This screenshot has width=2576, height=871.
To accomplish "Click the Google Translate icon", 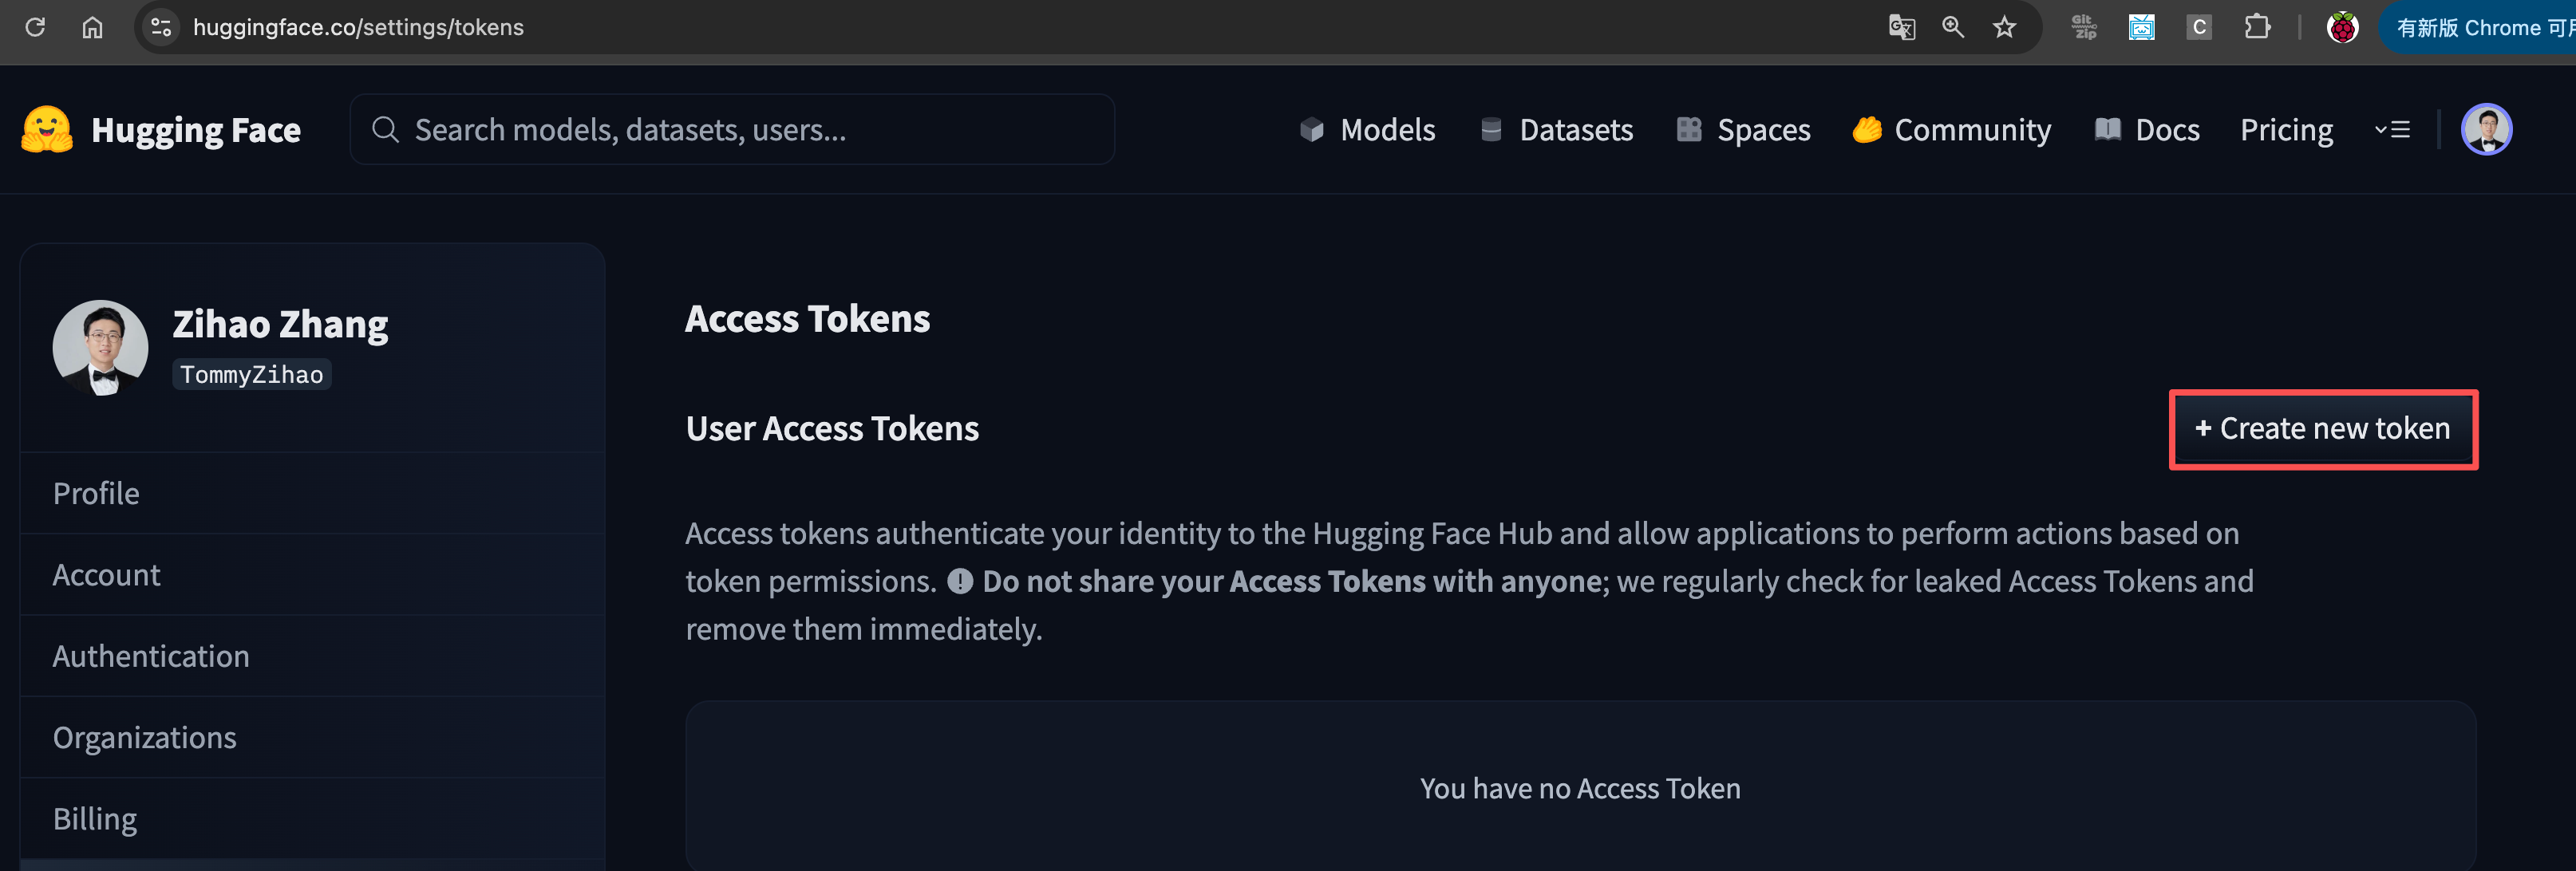I will [1901, 27].
